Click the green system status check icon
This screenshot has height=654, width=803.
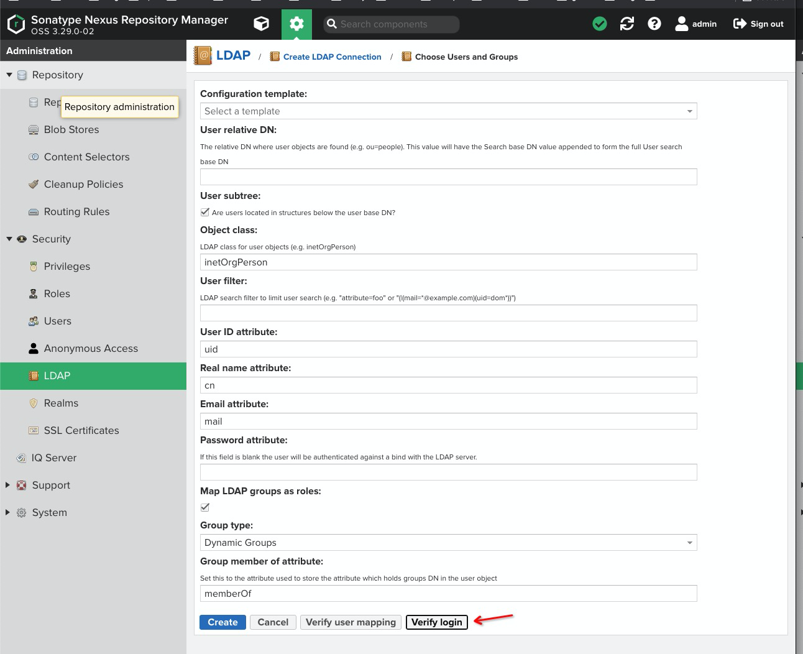click(x=600, y=24)
